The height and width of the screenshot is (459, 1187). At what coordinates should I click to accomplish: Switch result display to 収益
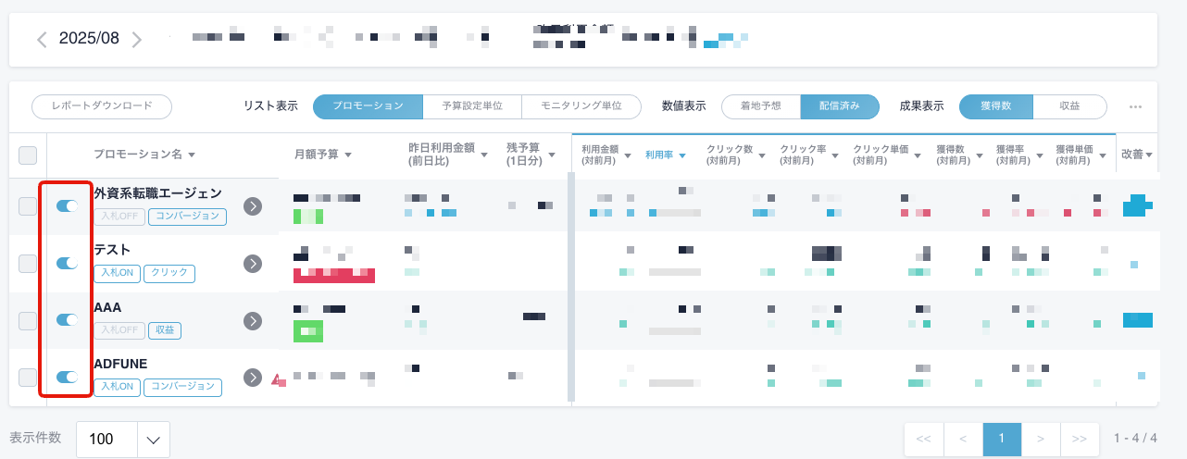[x=1069, y=106]
